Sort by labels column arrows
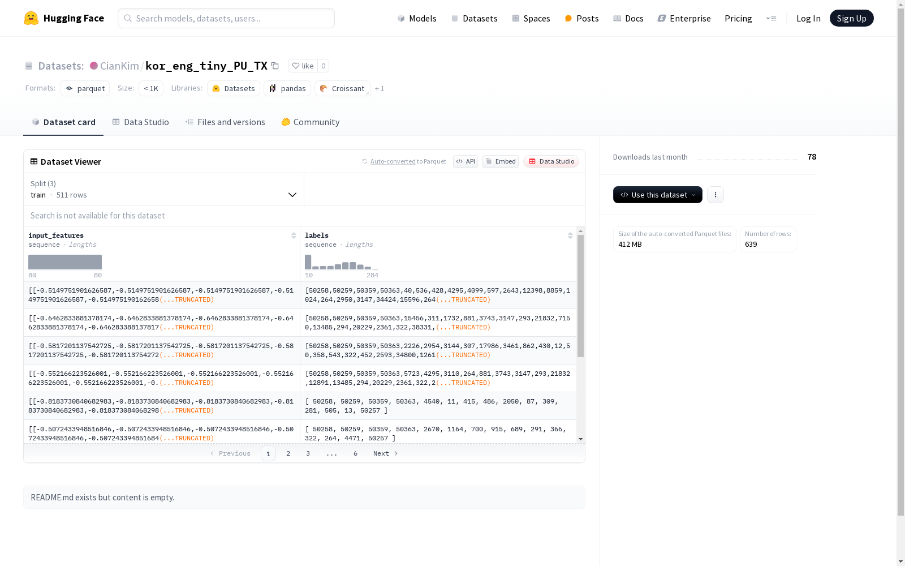The height and width of the screenshot is (566, 905). 570,235
